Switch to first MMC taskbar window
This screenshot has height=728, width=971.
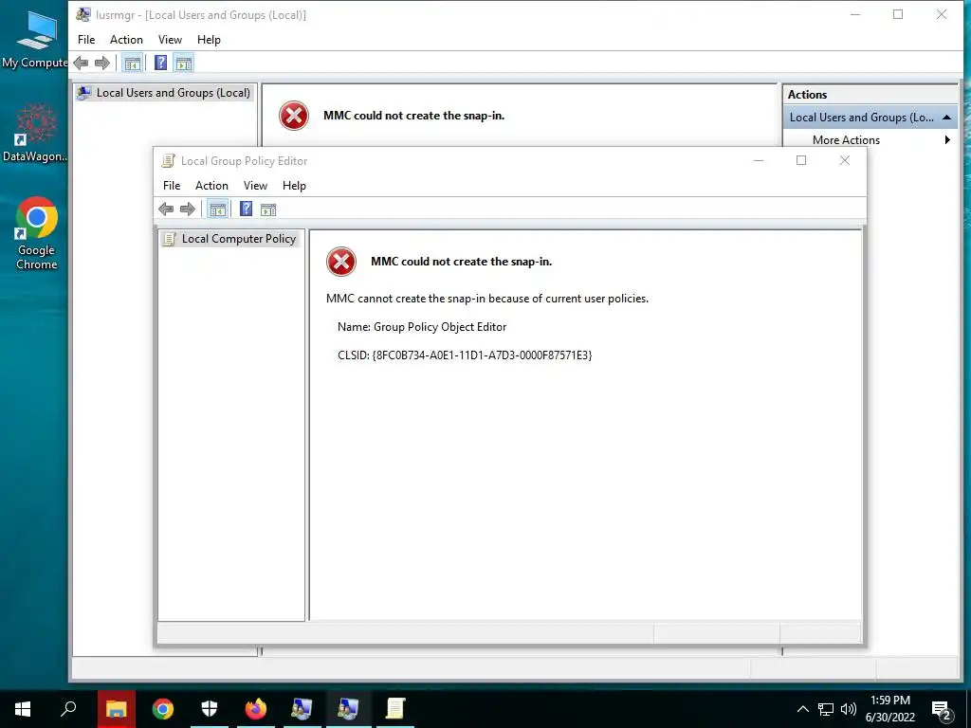(302, 709)
